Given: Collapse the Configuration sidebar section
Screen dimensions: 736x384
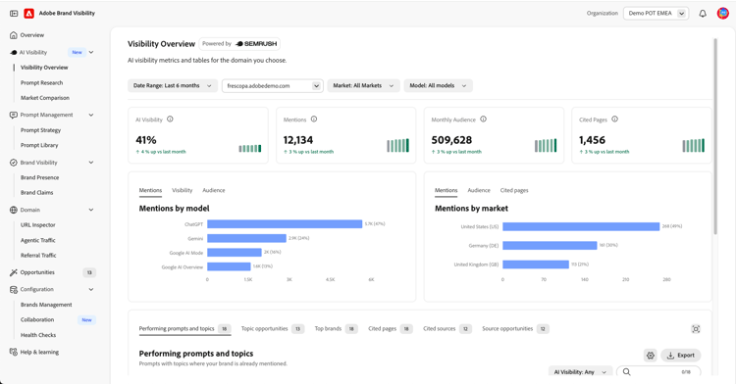Looking at the screenshot, I should [91, 289].
